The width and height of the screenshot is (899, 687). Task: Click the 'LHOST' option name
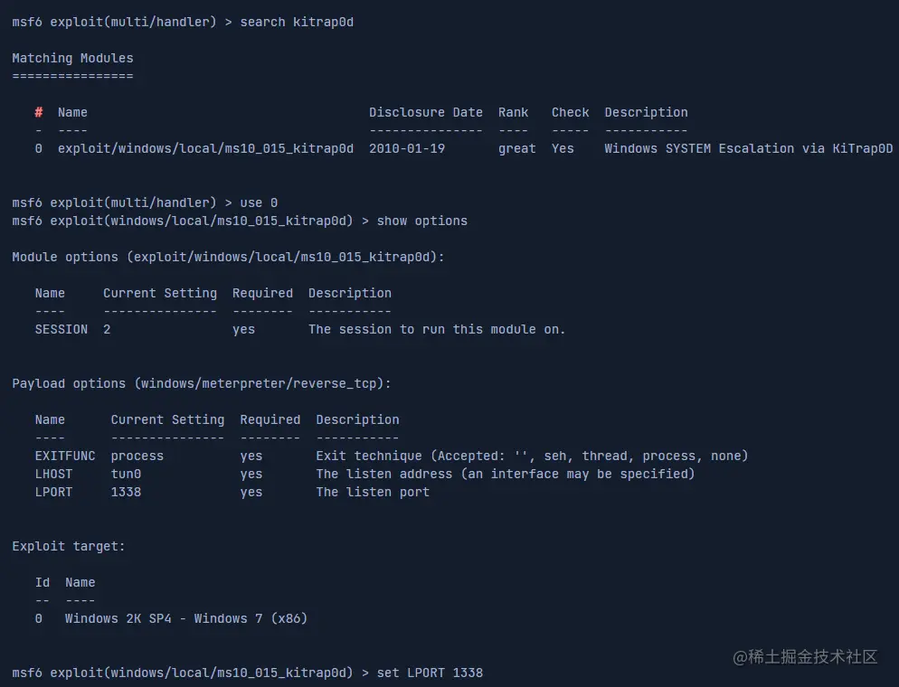click(x=53, y=475)
